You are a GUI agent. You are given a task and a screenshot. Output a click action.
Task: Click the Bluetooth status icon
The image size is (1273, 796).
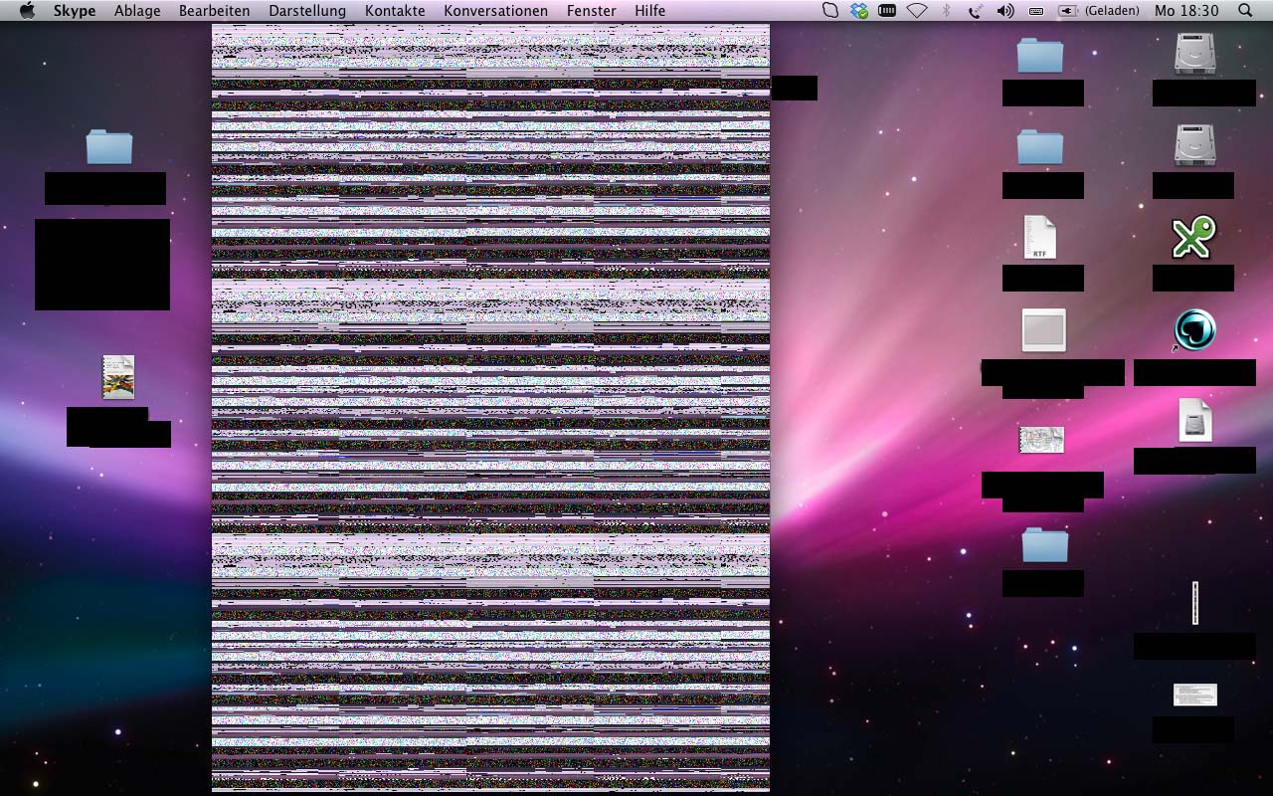pyautogui.click(x=947, y=10)
